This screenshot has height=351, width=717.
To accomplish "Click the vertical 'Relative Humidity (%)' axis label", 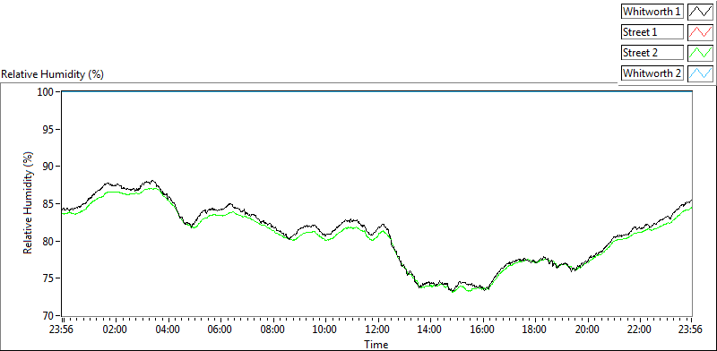I will pyautogui.click(x=29, y=203).
